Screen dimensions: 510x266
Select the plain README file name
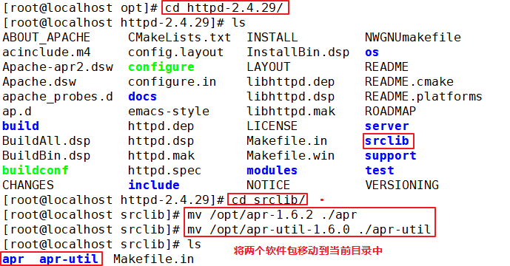386,67
